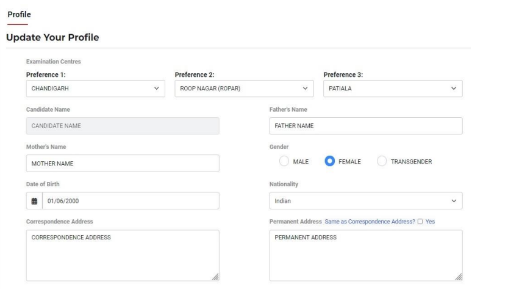Open the ROOP NAGAR (ROPAR) dropdown
The width and height of the screenshot is (508, 301).
[x=245, y=89]
